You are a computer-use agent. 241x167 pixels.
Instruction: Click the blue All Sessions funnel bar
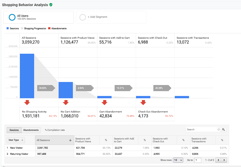pos(27,76)
